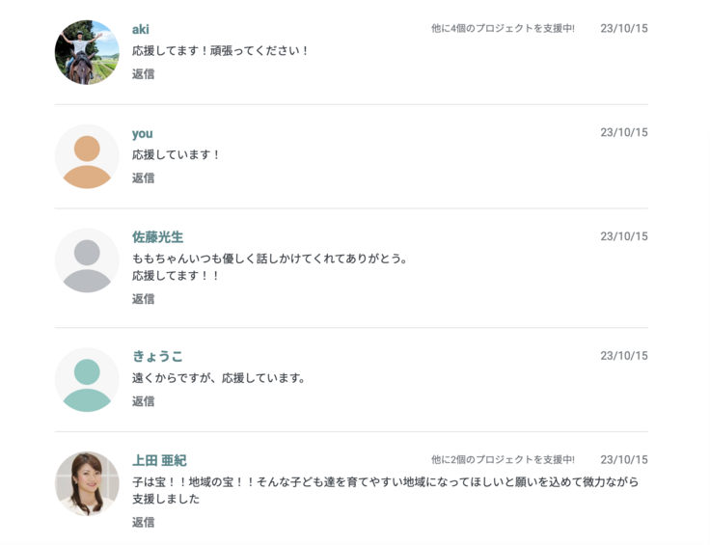The height and width of the screenshot is (545, 710).
Task: Reply to 上田 亜紀's comment
Action: click(x=143, y=522)
